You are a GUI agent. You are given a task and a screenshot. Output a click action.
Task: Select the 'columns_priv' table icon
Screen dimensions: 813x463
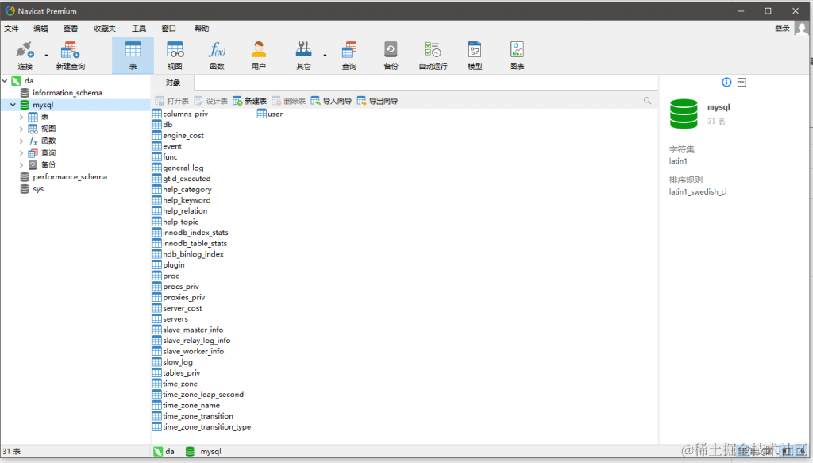157,114
